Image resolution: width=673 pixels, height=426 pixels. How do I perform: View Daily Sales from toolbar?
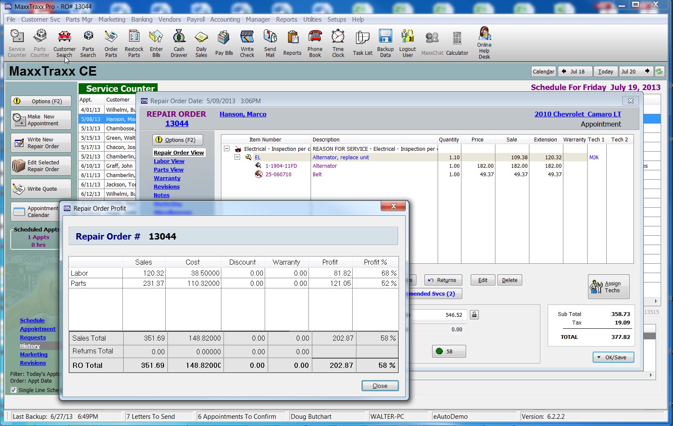pos(201,43)
